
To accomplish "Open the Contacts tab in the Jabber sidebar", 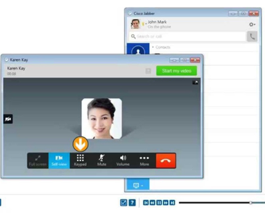I will point(138,49).
